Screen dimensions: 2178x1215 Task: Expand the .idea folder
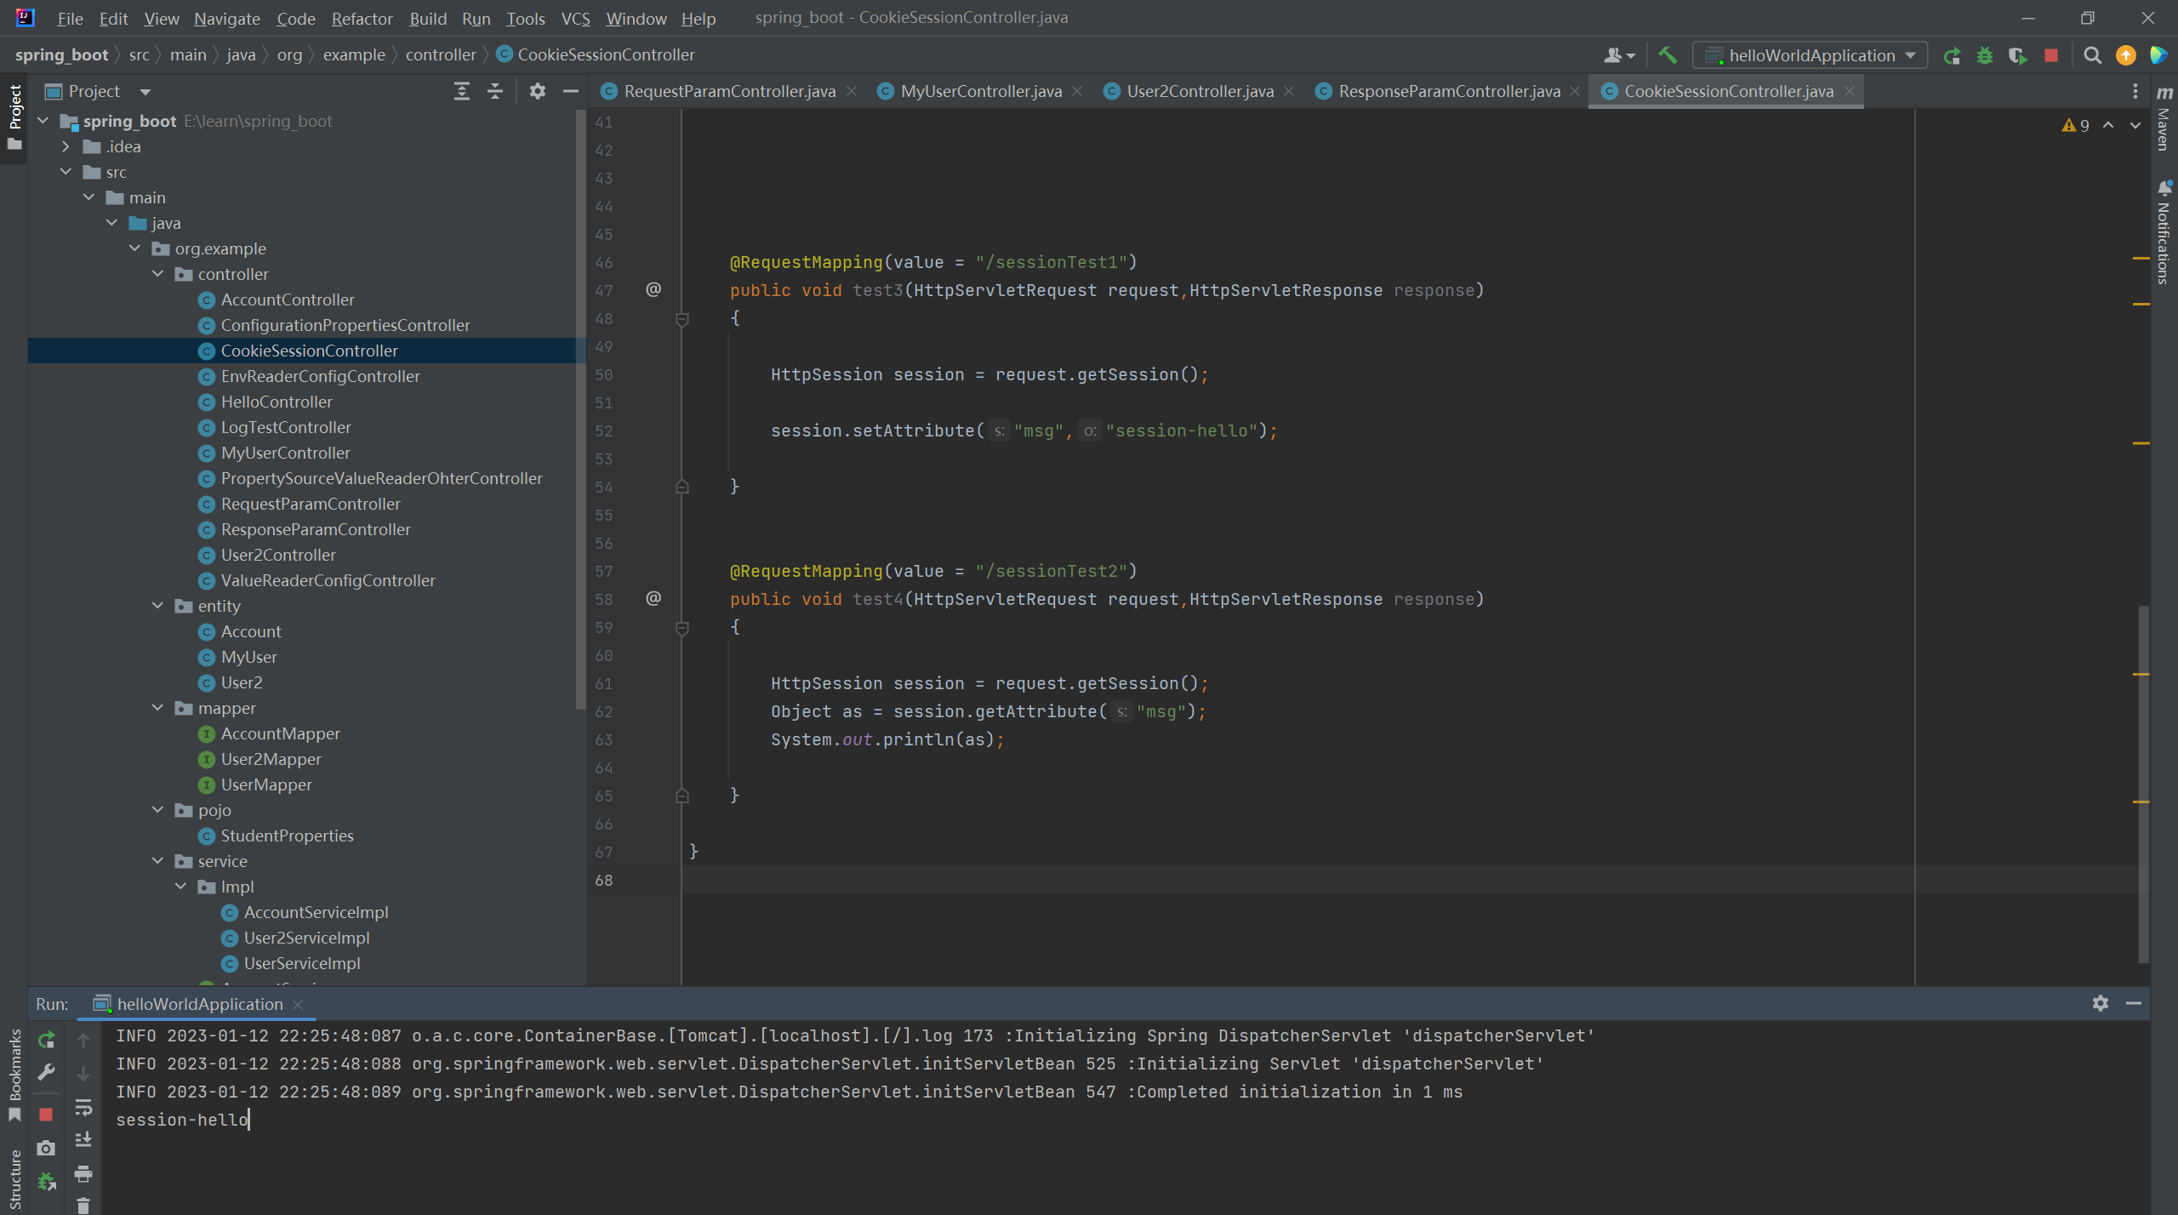(66, 146)
